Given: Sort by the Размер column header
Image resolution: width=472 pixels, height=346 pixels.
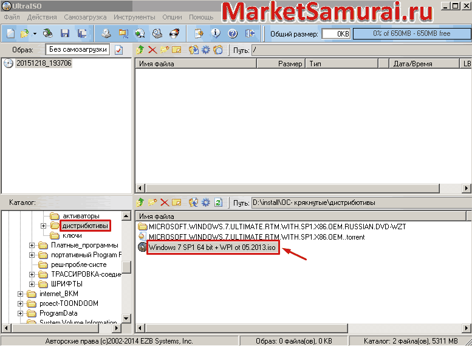Looking at the screenshot, I should click(281, 64).
